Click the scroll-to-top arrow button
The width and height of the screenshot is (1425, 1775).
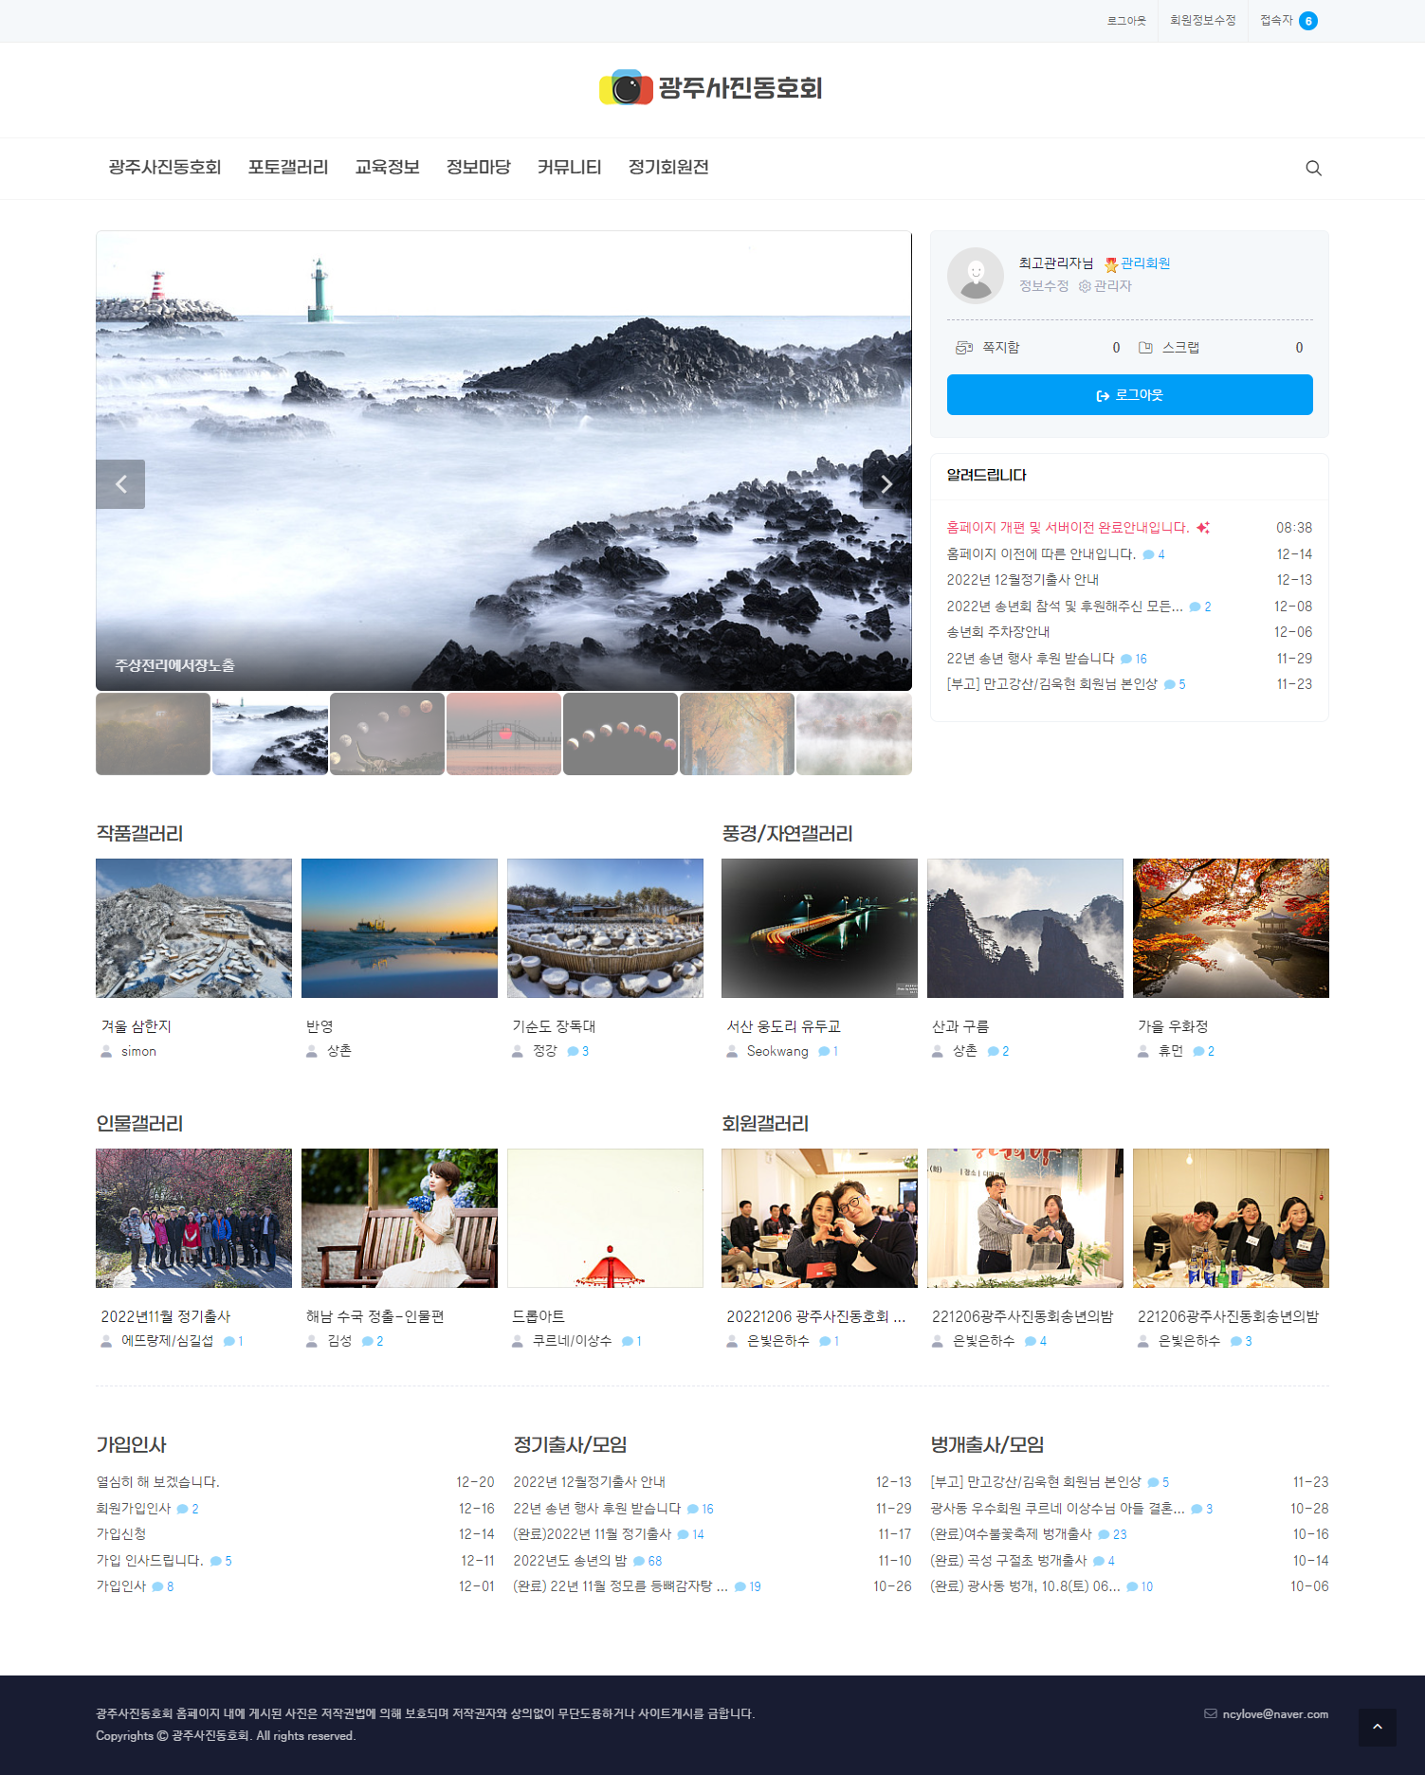coord(1377,1727)
